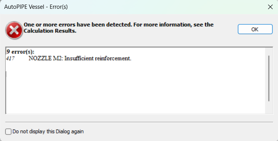Click scrollbar track below the thumb

coord(269,107)
